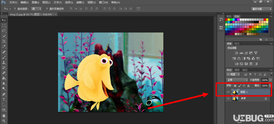Open the 填充 fill slider arrow
The height and width of the screenshot is (124, 274).
(270, 86)
